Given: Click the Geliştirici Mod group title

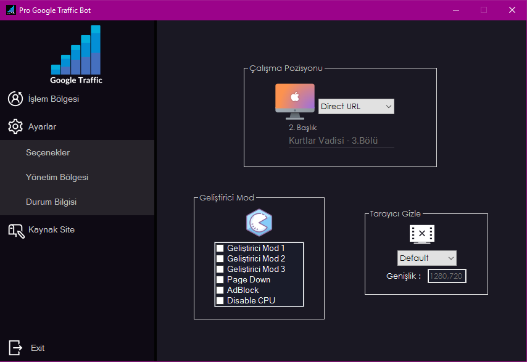Looking at the screenshot, I should pyautogui.click(x=226, y=198).
